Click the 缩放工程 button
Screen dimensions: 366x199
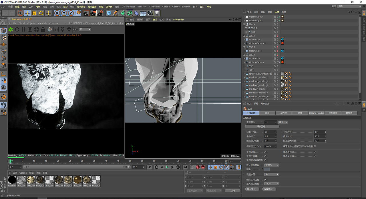tap(262, 126)
